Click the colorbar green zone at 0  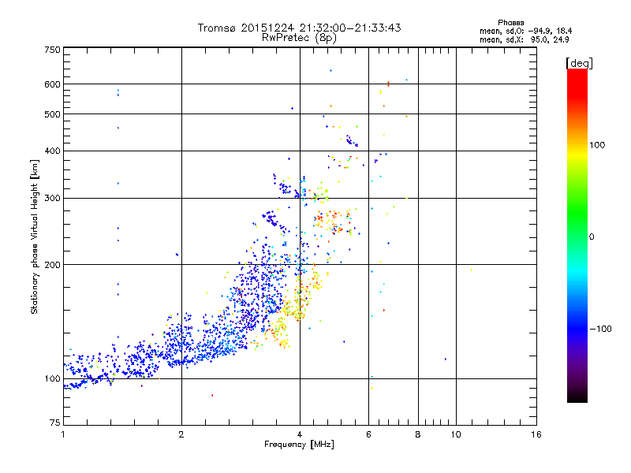(577, 237)
